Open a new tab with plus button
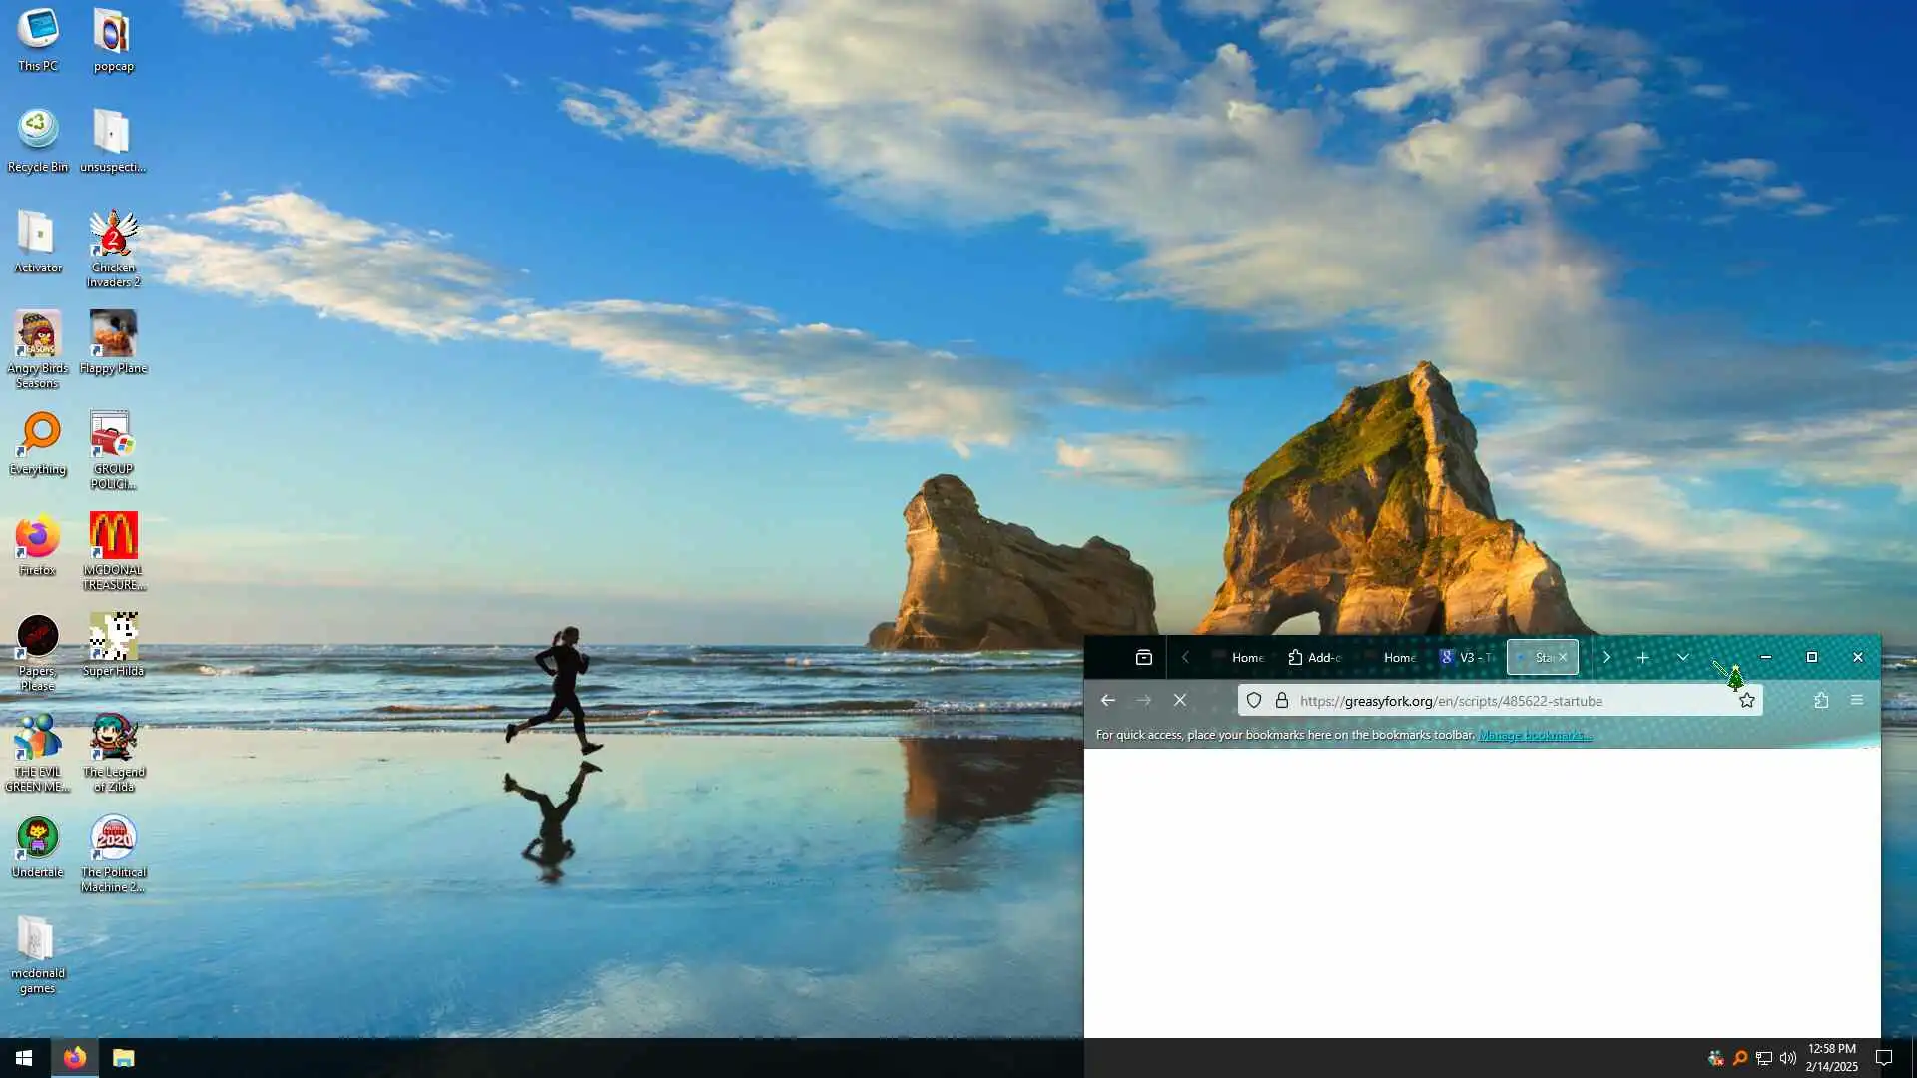The image size is (1917, 1078). tap(1642, 657)
